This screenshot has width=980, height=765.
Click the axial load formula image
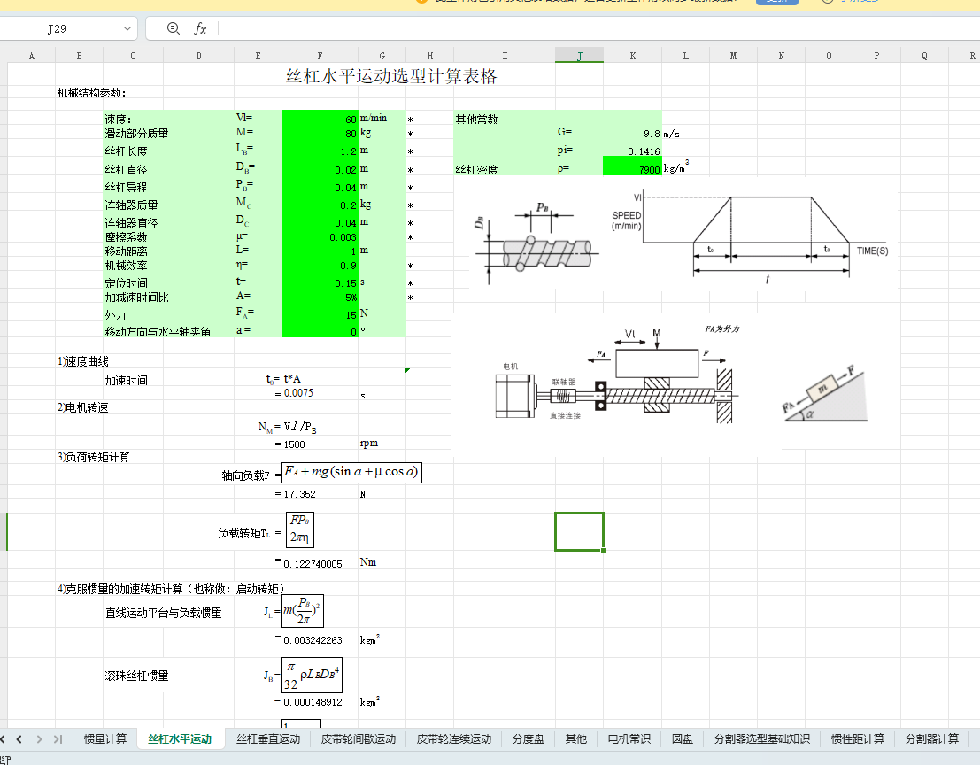click(351, 472)
